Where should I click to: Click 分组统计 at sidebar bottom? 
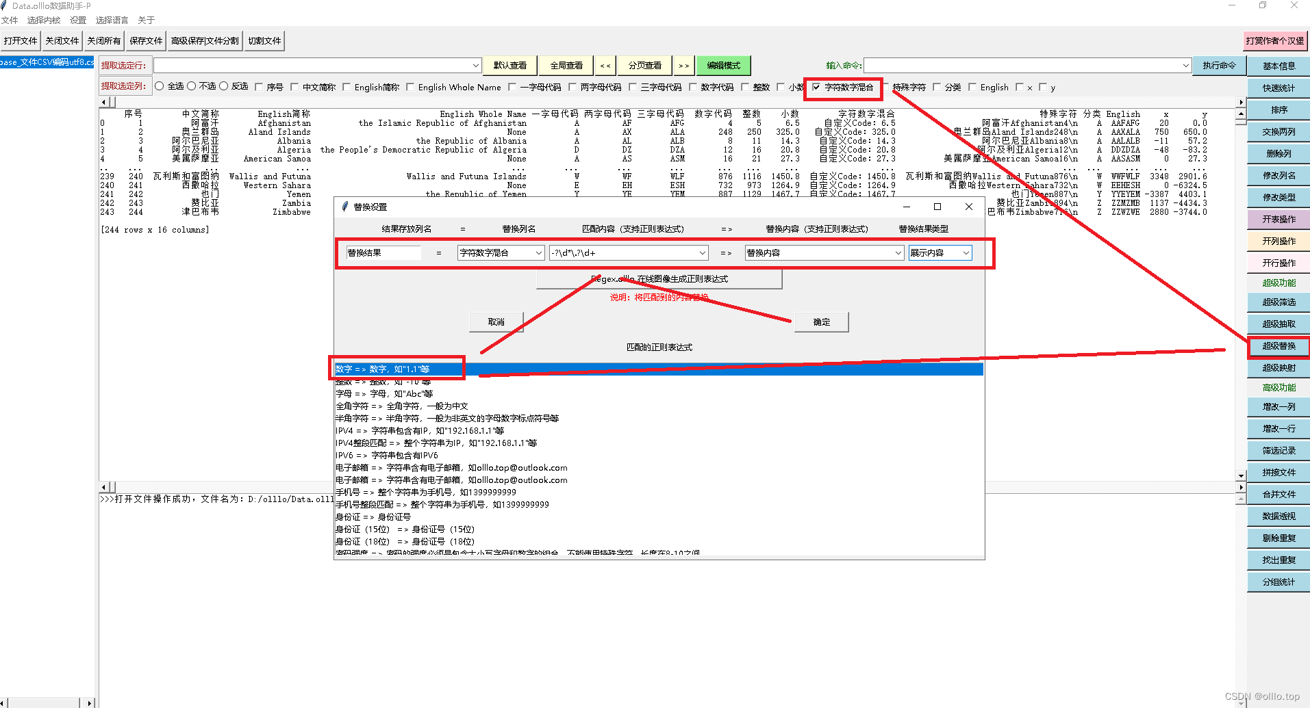(x=1276, y=581)
